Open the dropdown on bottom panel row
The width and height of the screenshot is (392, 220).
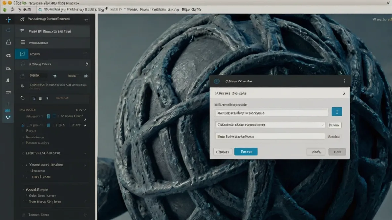[x=85, y=215]
